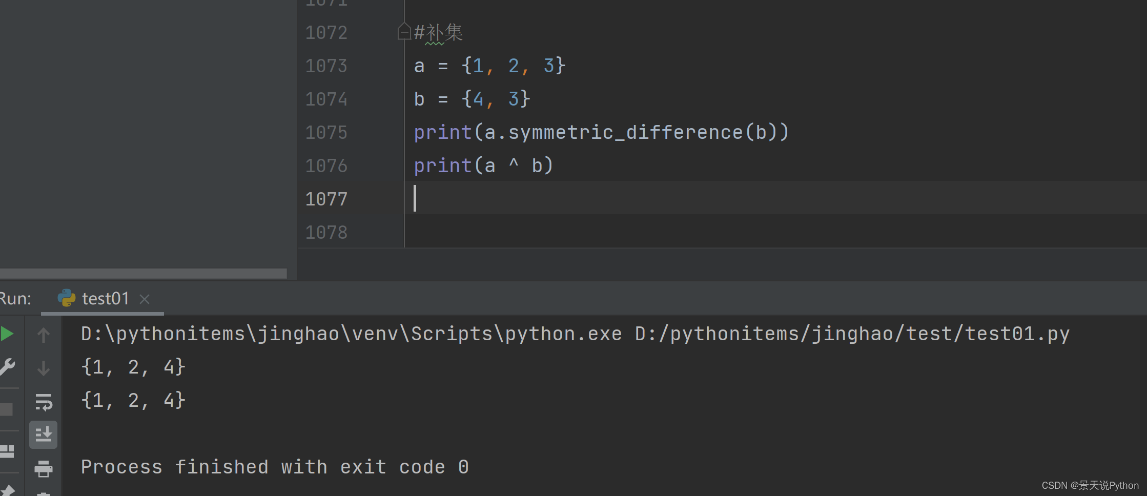The height and width of the screenshot is (496, 1147).
Task: Jump down the stack trace arrow
Action: [x=44, y=368]
